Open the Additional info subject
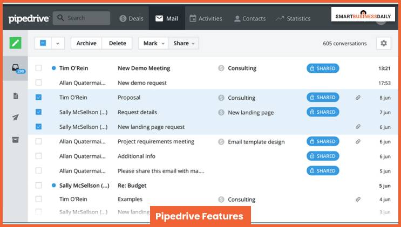 pyautogui.click(x=137, y=156)
